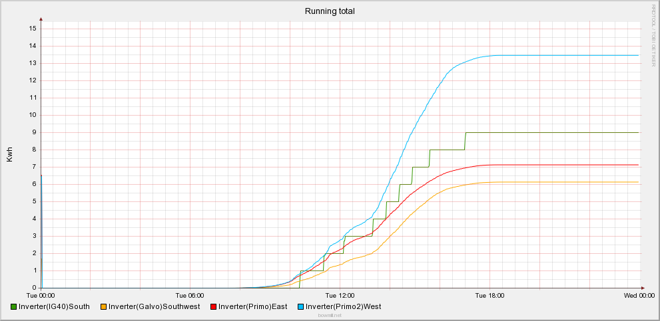Click the Wed 00:00 x-axis label

(x=639, y=295)
